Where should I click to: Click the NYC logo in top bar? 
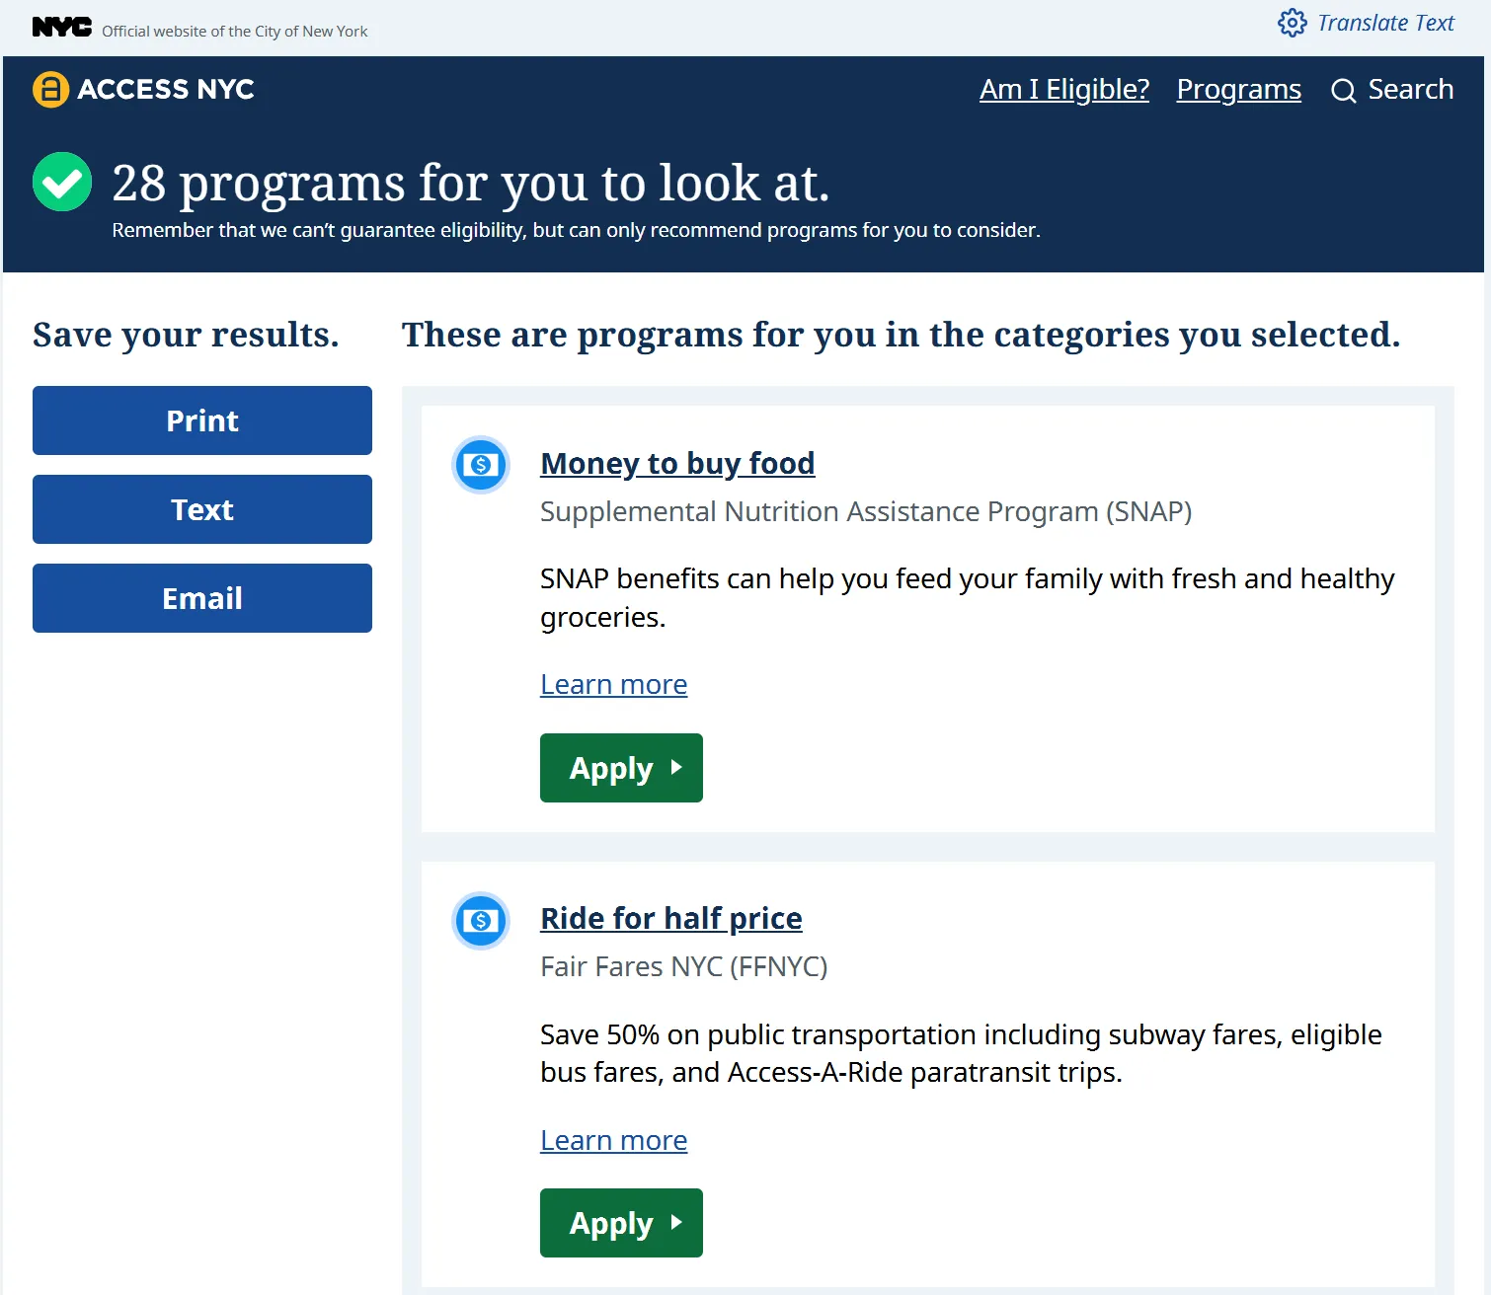tap(61, 28)
